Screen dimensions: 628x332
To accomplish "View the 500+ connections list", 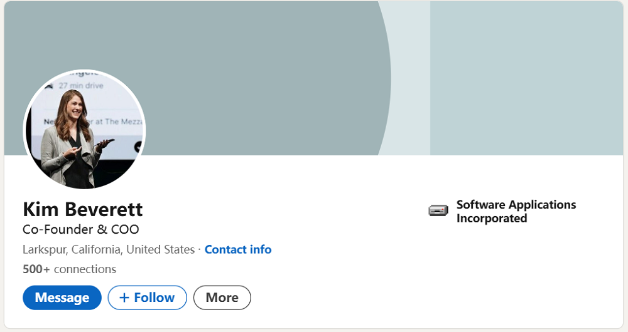I will pos(69,269).
